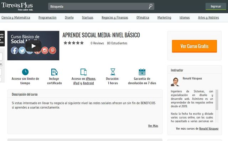The height and width of the screenshot is (141, 228).
Task: Click the Instructor panel heading
Action: 177,70
